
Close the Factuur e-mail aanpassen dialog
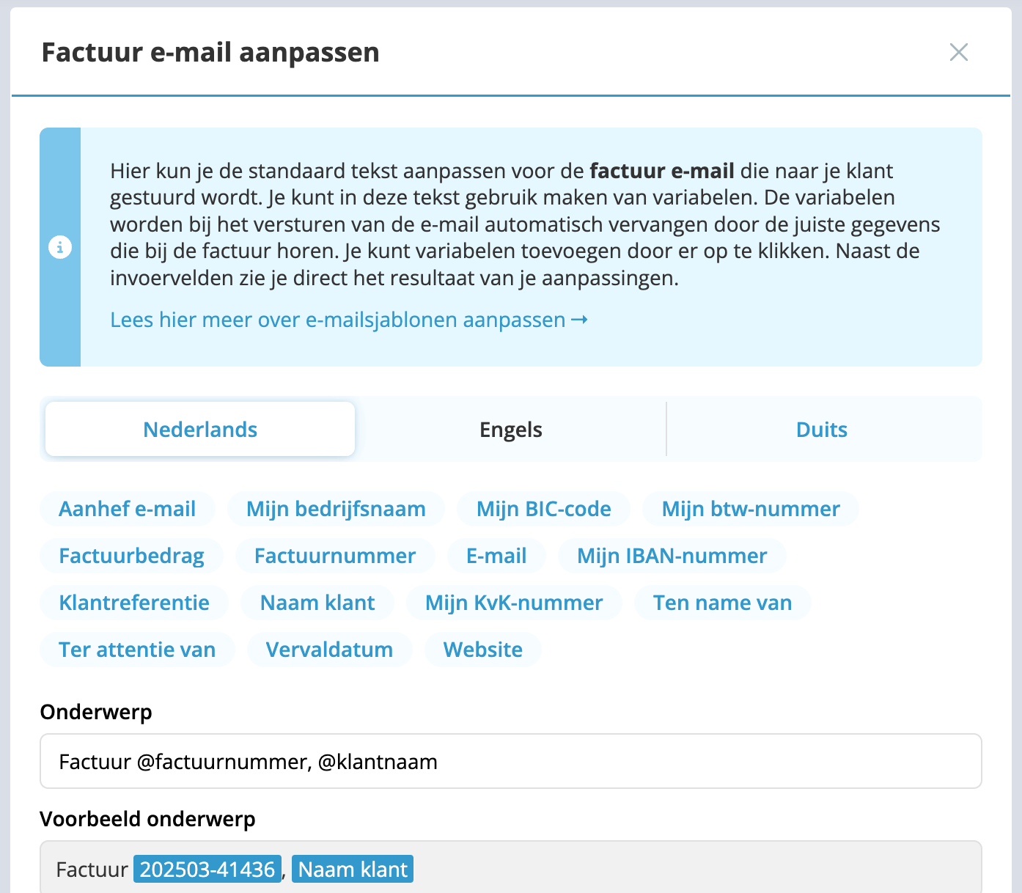958,52
